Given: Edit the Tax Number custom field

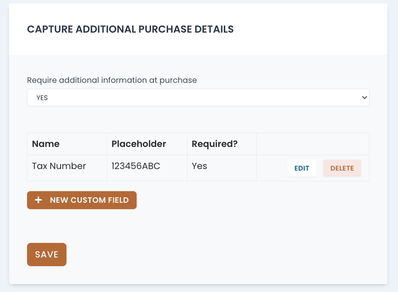Looking at the screenshot, I should click(x=302, y=168).
